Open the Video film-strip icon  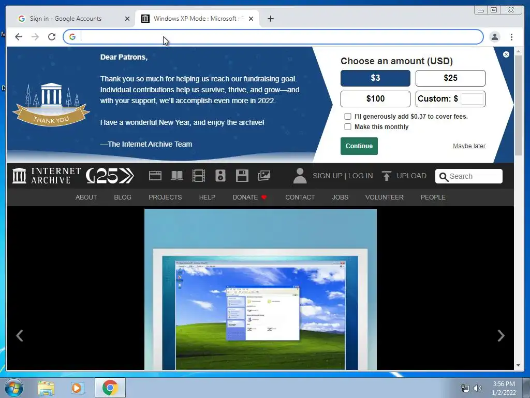198,176
